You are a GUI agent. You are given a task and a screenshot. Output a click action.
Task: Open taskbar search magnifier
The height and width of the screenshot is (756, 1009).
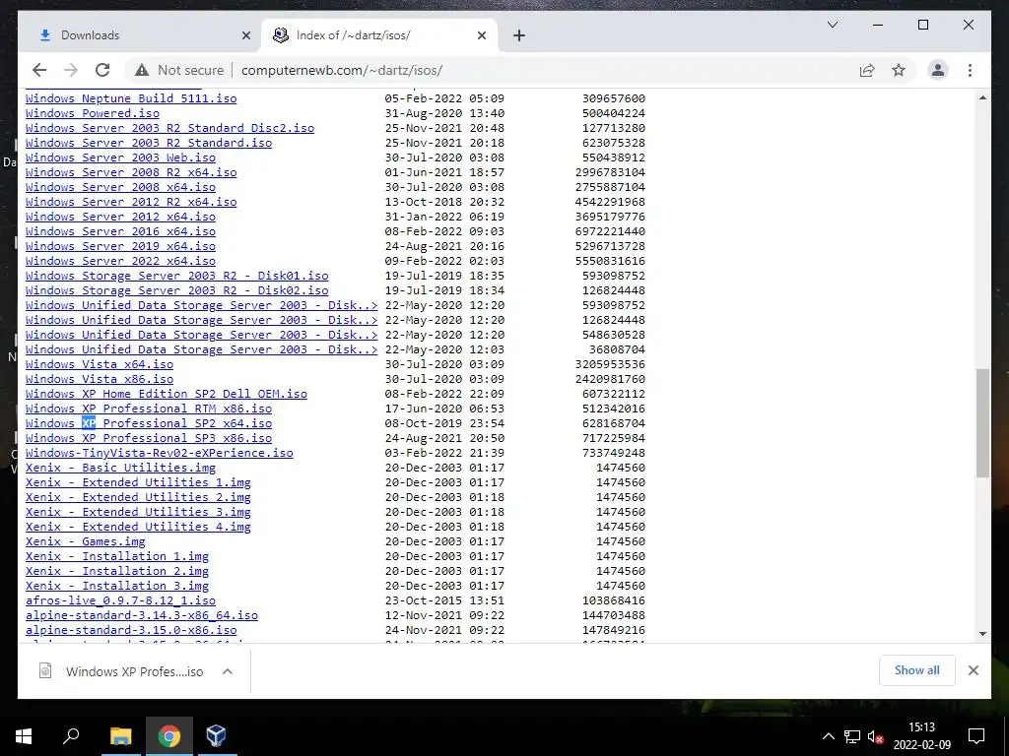(71, 736)
